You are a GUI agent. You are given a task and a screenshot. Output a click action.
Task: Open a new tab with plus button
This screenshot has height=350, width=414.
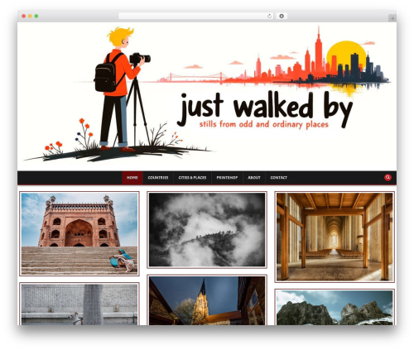[392, 18]
